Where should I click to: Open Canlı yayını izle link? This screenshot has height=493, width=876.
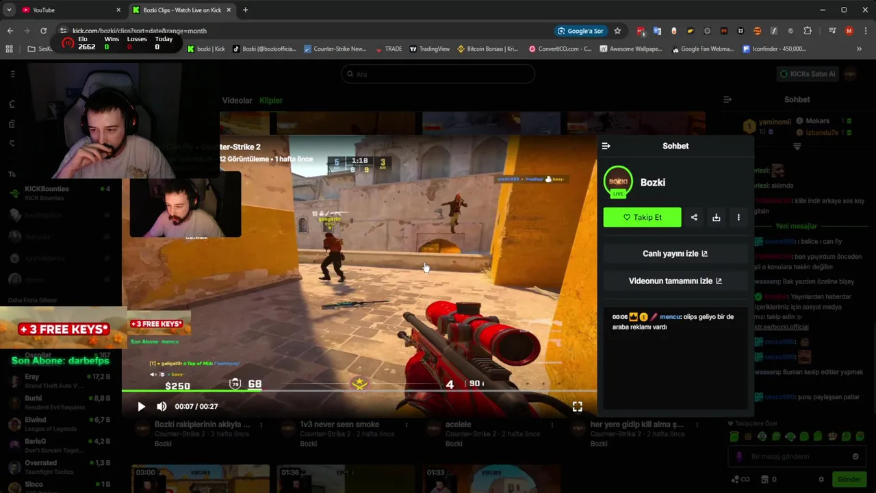(x=675, y=253)
